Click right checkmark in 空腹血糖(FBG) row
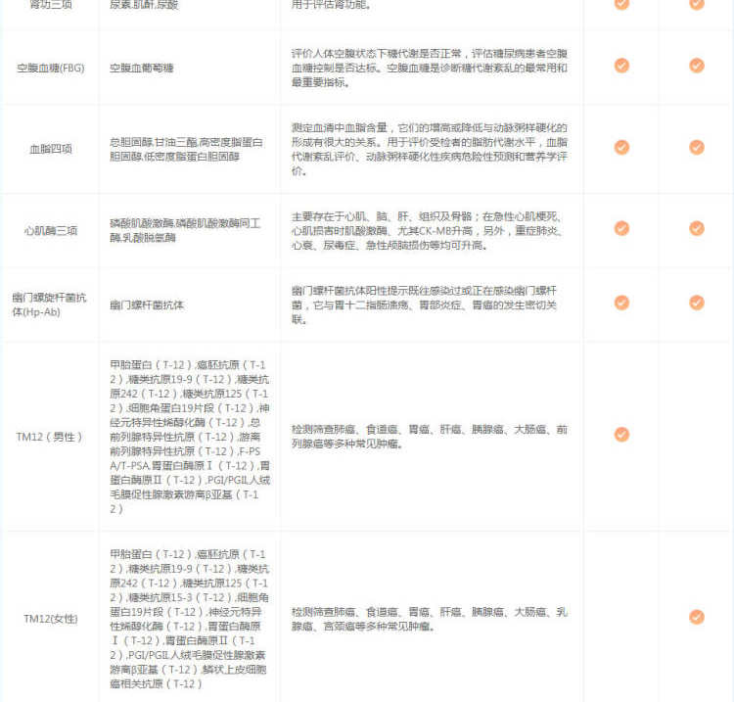734x702 pixels. [697, 66]
